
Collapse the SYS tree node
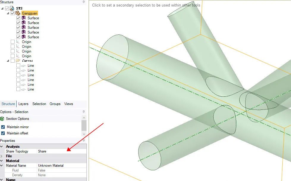pos(2,8)
